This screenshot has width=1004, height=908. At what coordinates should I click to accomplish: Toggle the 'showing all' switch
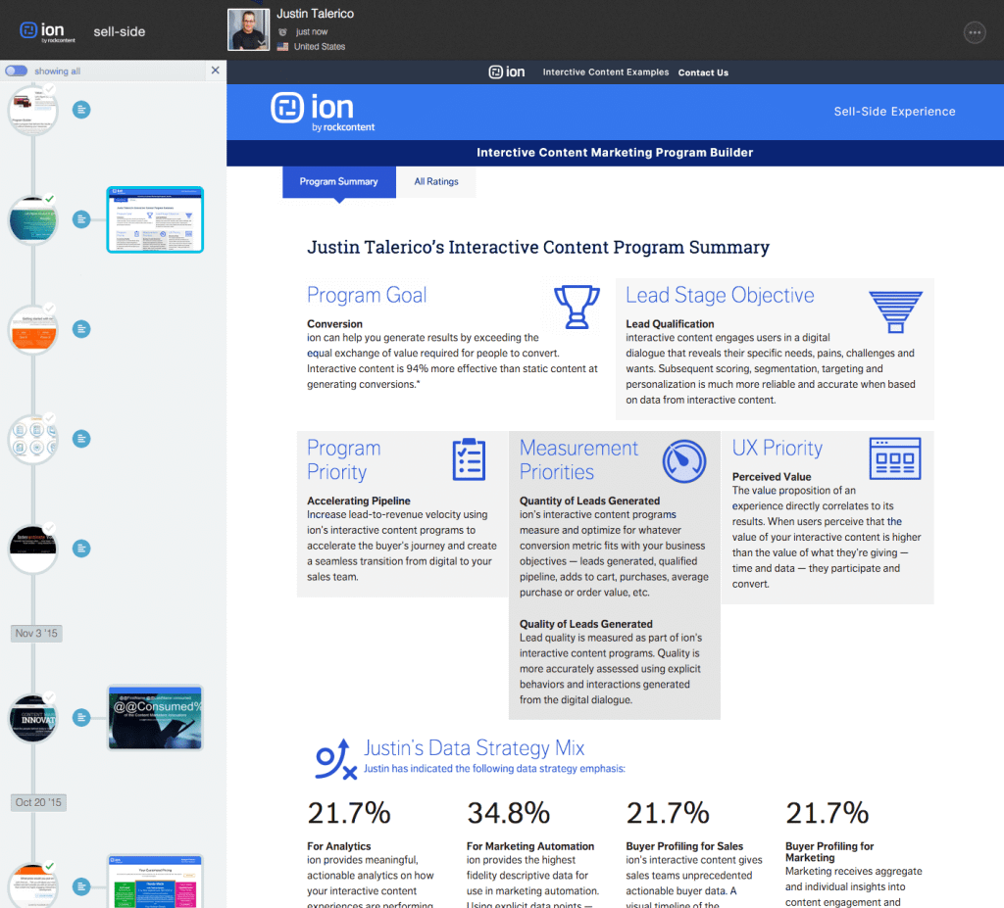pos(16,71)
